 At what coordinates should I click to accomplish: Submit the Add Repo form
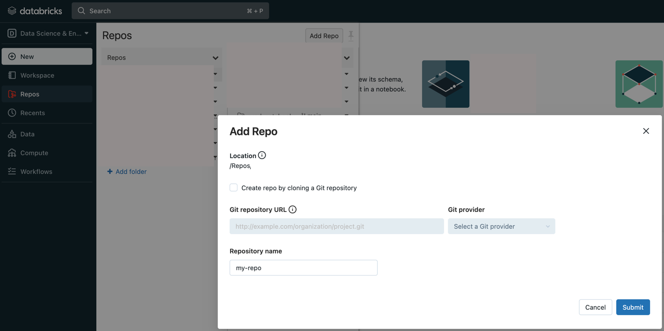tap(633, 307)
